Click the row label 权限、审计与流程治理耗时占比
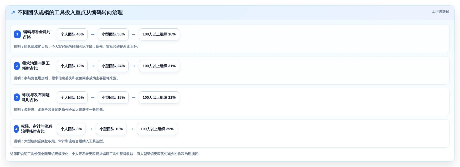 pos(37,129)
